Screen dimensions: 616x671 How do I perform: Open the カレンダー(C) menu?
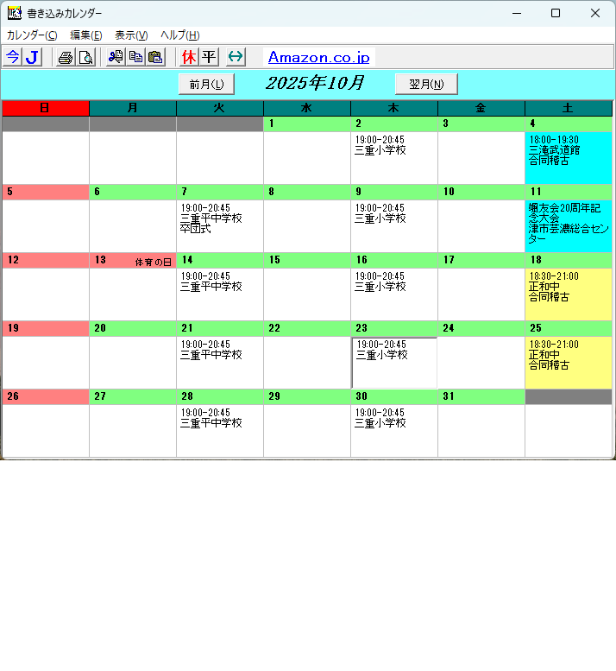click(32, 35)
